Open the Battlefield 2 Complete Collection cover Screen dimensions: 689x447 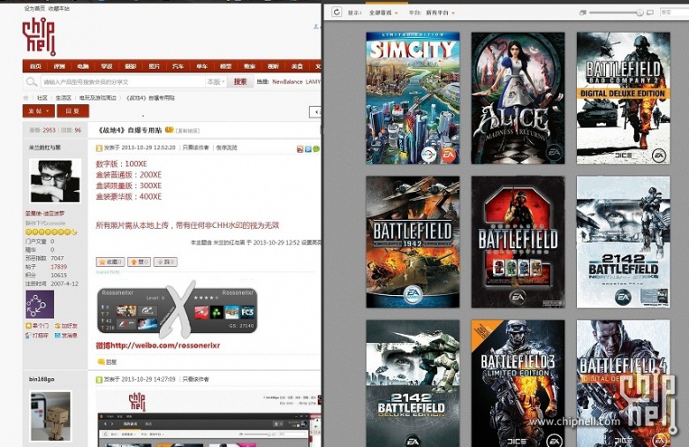518,242
